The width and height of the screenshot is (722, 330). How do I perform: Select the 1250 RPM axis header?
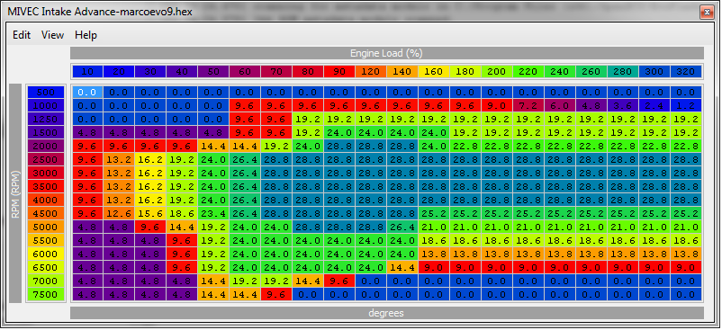[45, 120]
